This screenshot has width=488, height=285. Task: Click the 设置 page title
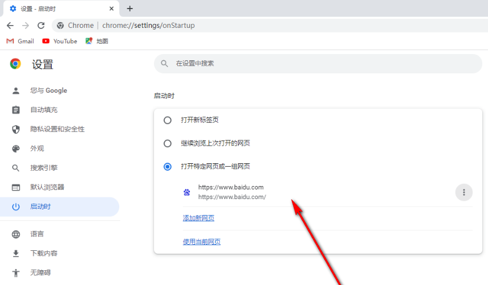point(43,64)
